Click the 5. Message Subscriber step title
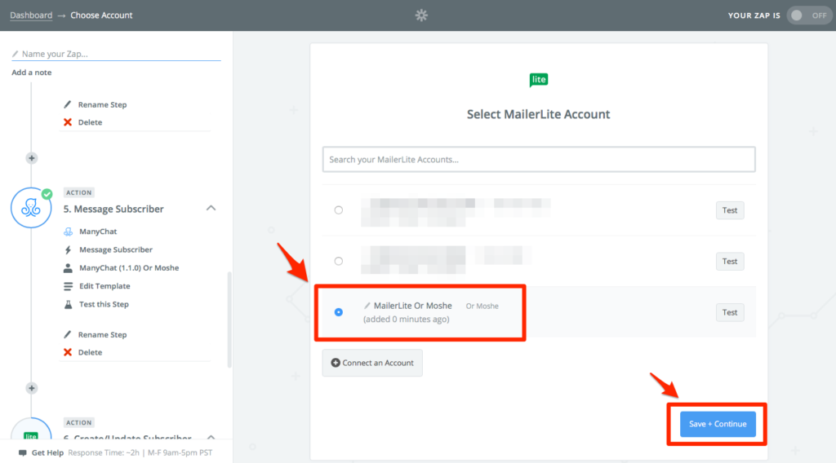836x463 pixels. (113, 209)
